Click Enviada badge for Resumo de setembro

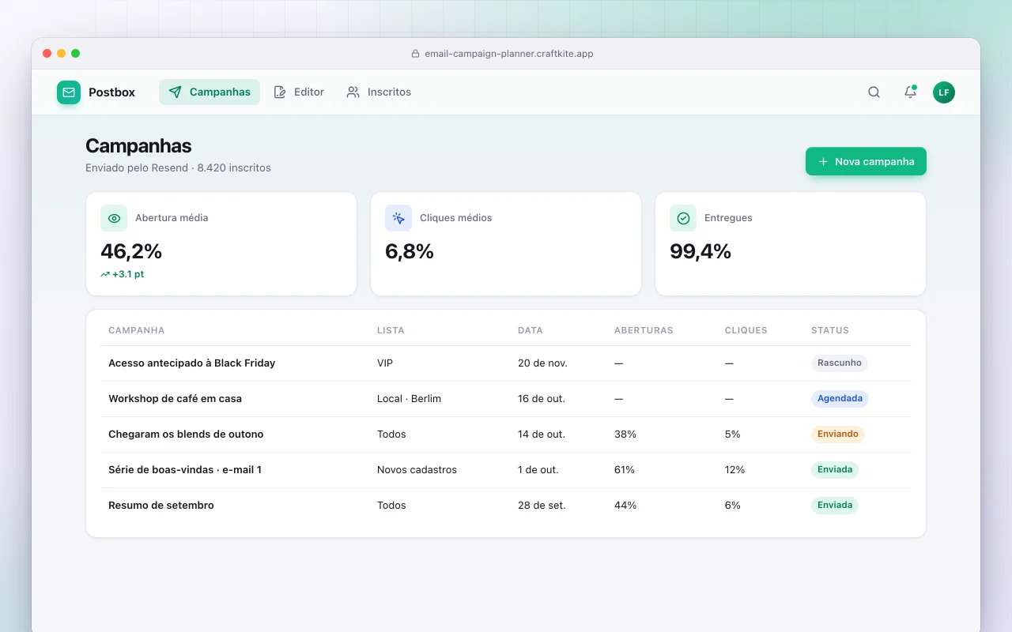click(x=835, y=506)
